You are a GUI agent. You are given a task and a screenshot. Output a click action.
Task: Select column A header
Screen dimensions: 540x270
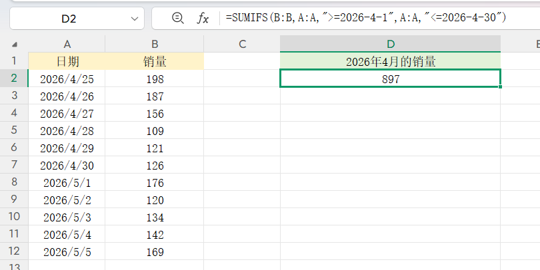(x=67, y=44)
